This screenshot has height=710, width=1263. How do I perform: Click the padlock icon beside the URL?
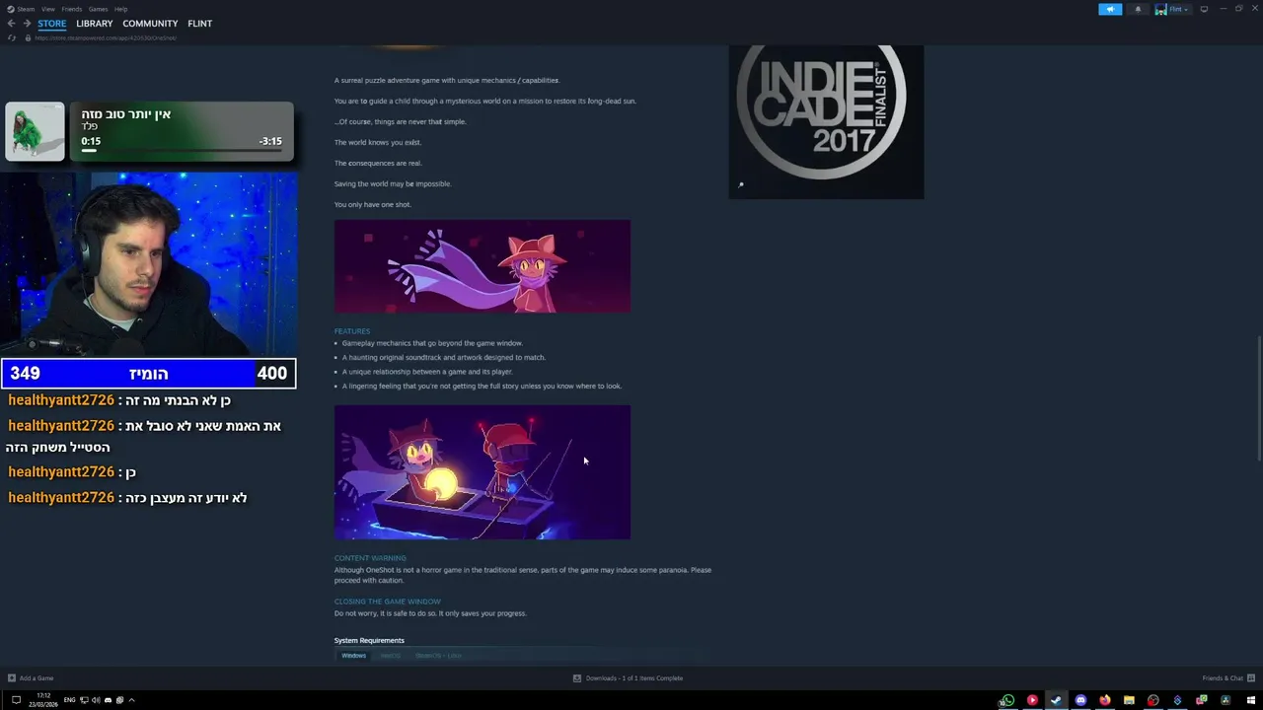[28, 37]
